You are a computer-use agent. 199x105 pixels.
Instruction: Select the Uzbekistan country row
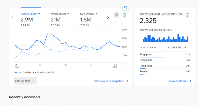[x=165, y=60]
